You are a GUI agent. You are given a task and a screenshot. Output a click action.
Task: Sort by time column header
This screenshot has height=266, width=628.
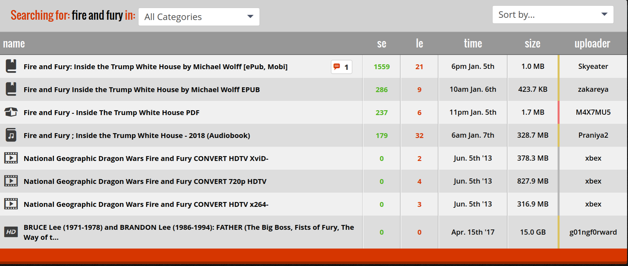tap(473, 43)
